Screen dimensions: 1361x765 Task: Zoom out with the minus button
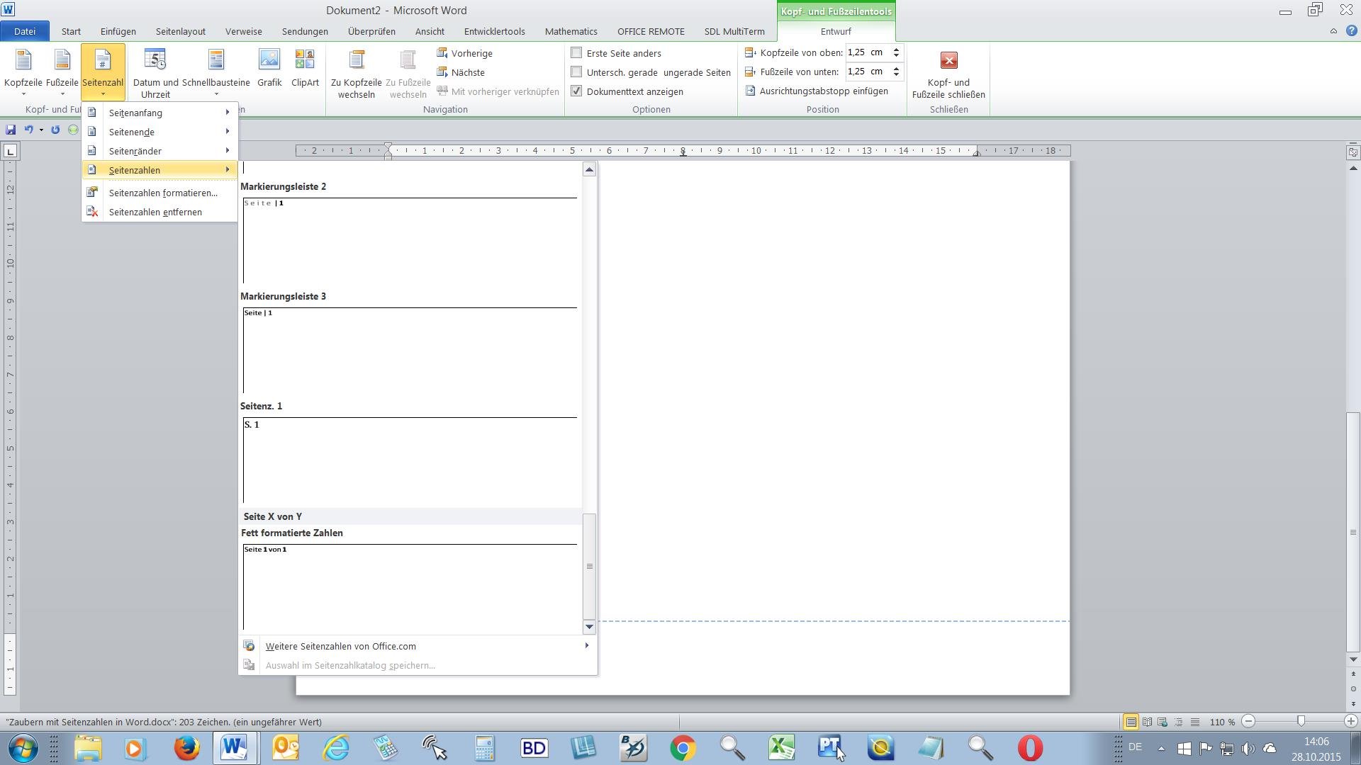[x=1249, y=721]
